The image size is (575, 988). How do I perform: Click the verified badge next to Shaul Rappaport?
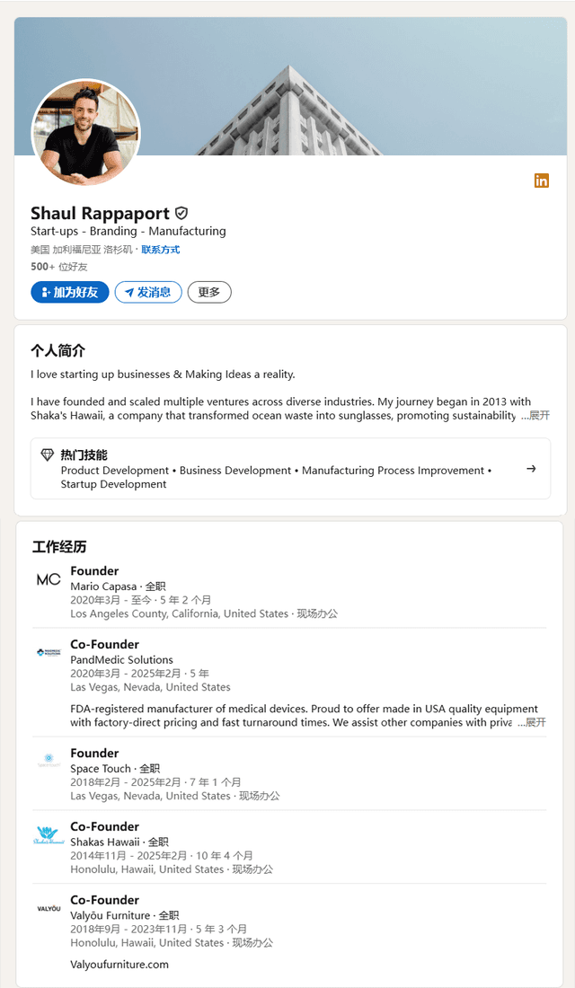click(x=181, y=213)
